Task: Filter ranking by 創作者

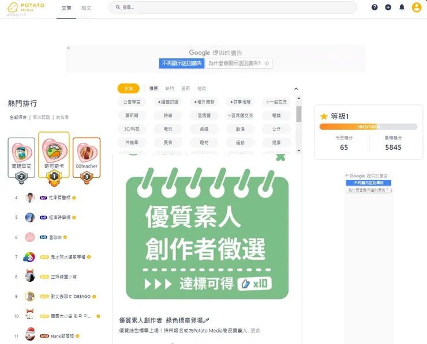Action: coord(62,117)
